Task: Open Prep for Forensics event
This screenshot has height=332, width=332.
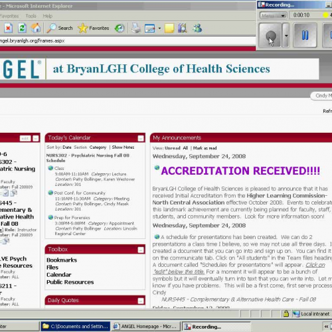Action: click(x=72, y=218)
